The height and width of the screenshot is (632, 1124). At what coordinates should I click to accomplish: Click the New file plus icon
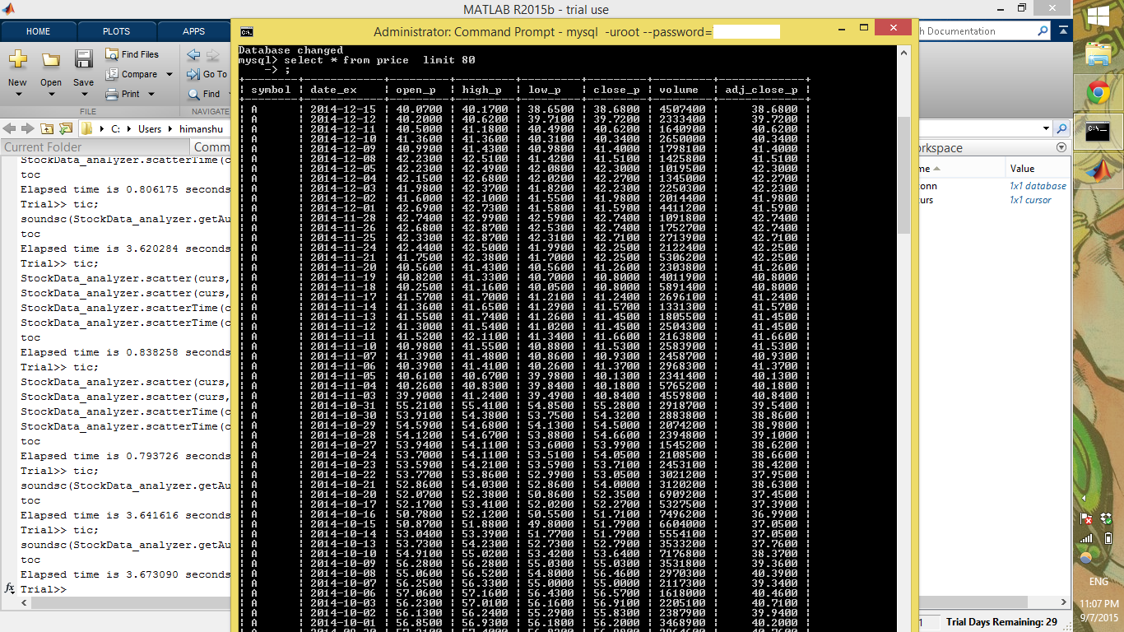pyautogui.click(x=17, y=60)
